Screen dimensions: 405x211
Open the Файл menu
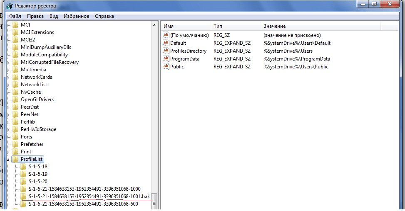tap(15, 16)
